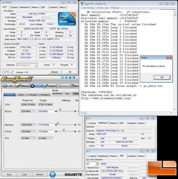178x179 pixels.
Task: Open the About...(A) menu in Super PI
Action: point(102,8)
